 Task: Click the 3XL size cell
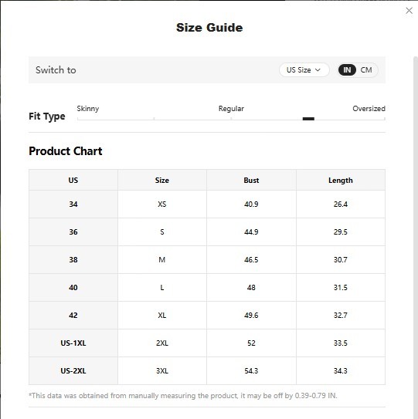tap(162, 371)
